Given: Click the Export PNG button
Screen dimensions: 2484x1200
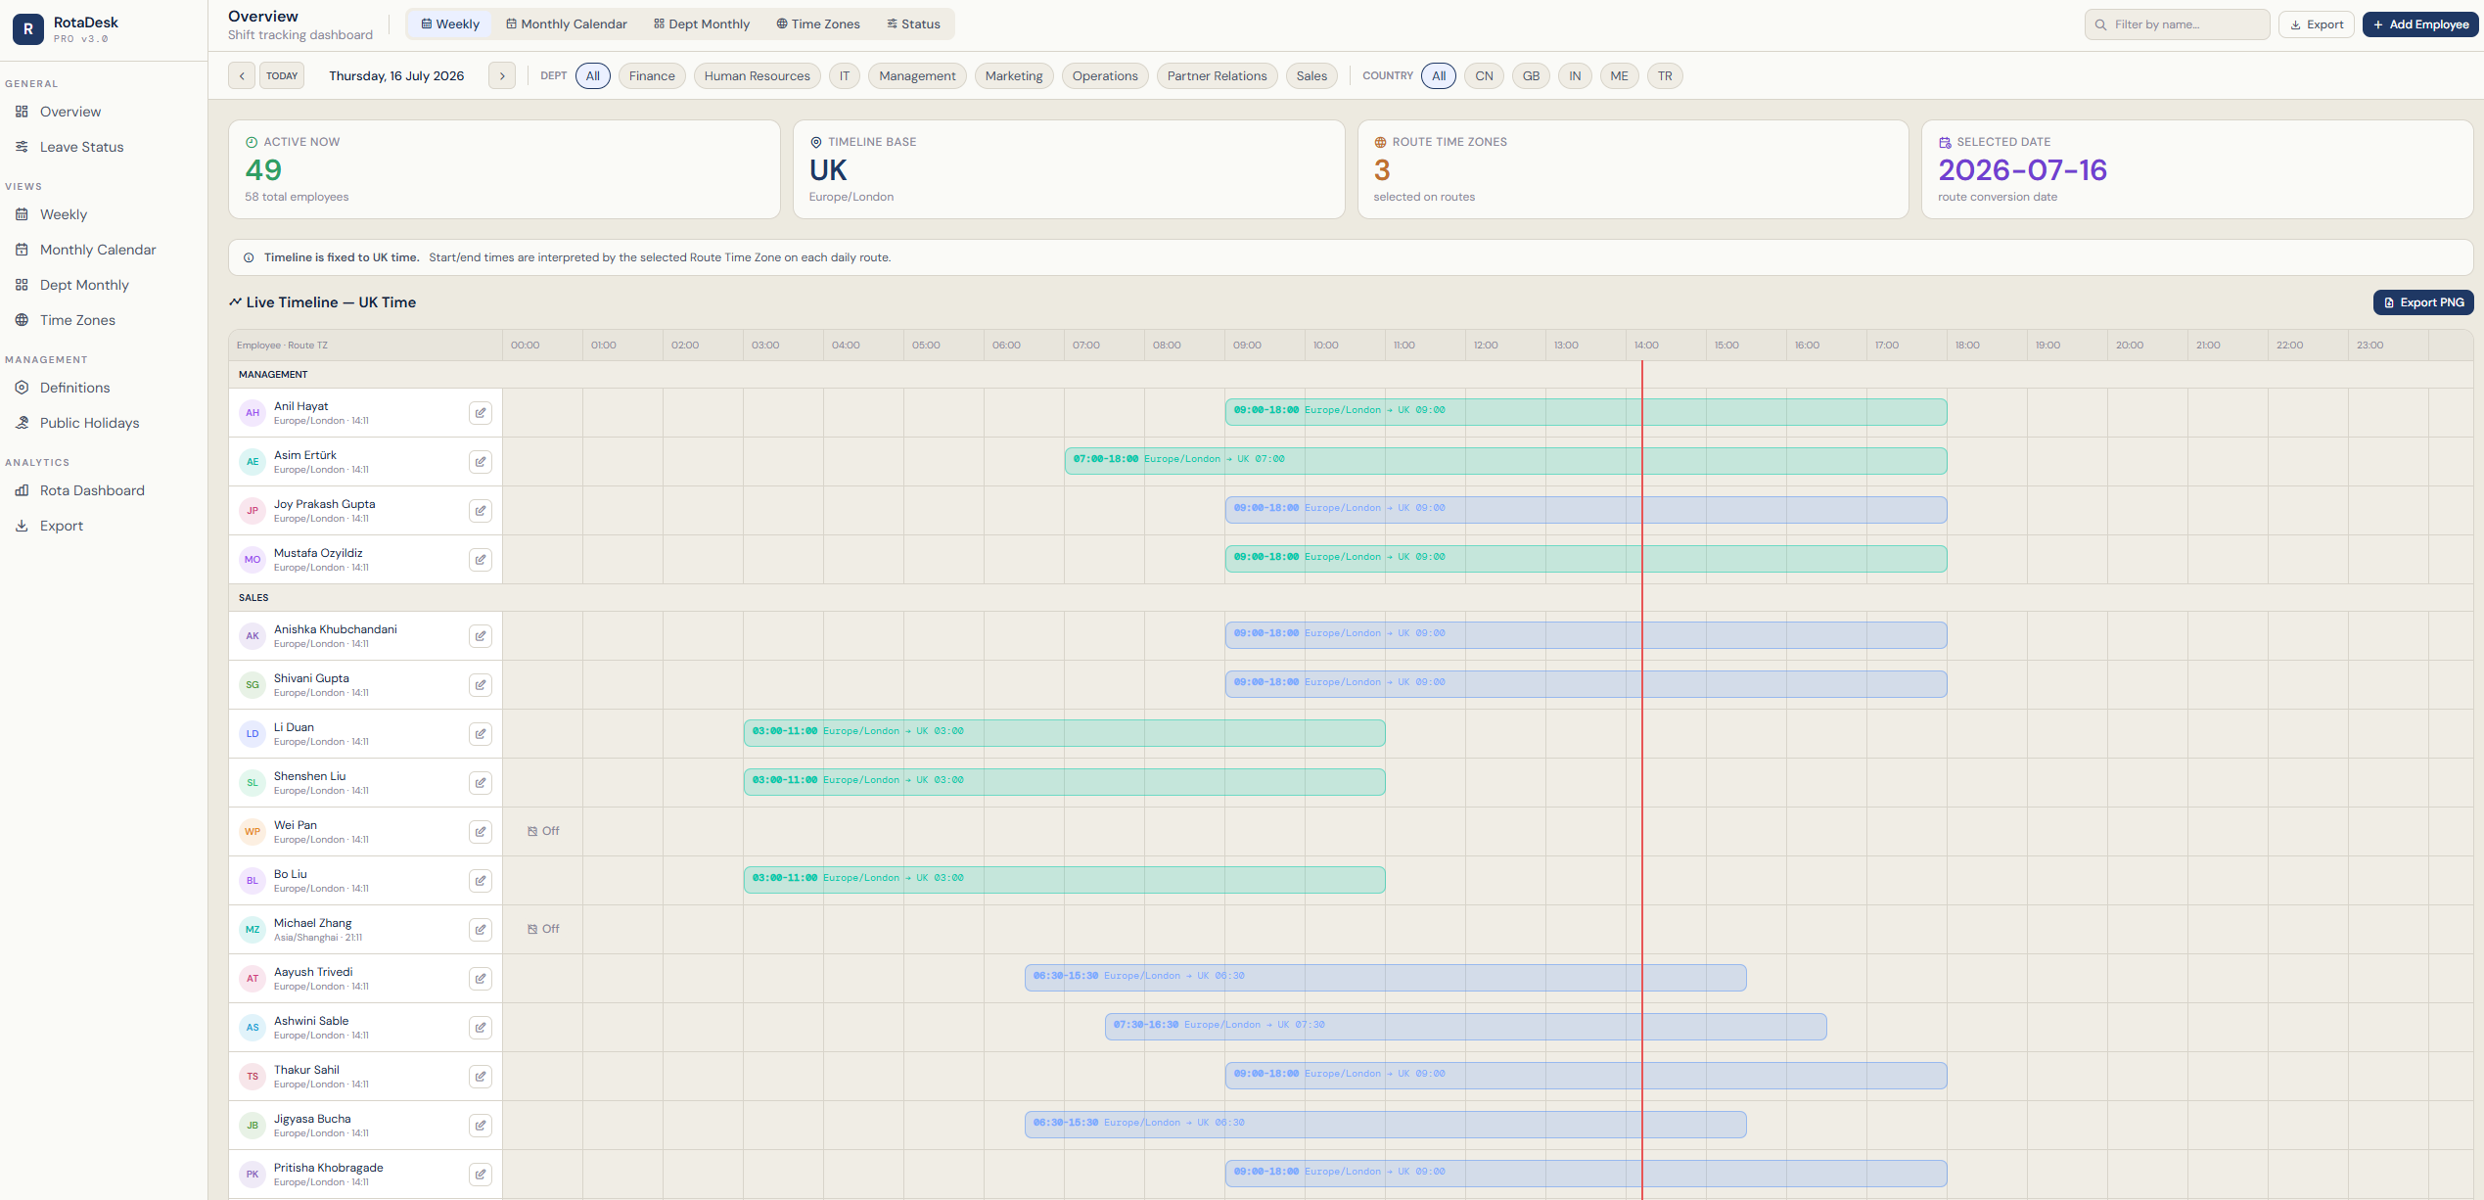Looking at the screenshot, I should tap(2423, 302).
